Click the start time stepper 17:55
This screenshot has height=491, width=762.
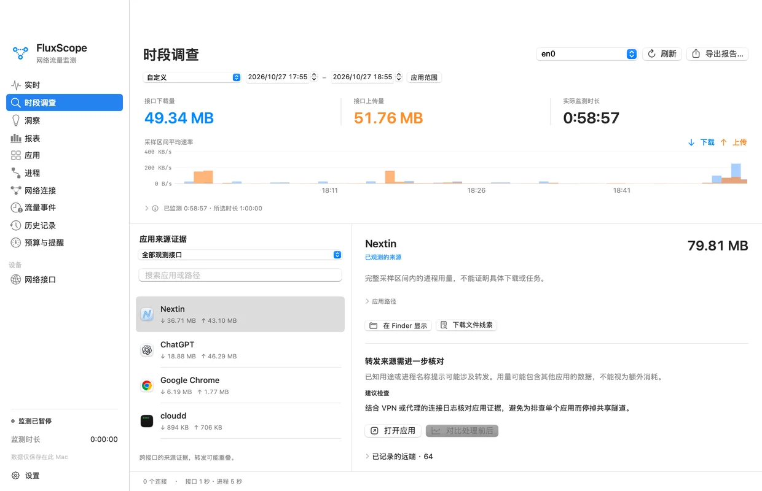pyautogui.click(x=314, y=77)
